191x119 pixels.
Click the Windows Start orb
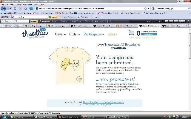pos(4,116)
